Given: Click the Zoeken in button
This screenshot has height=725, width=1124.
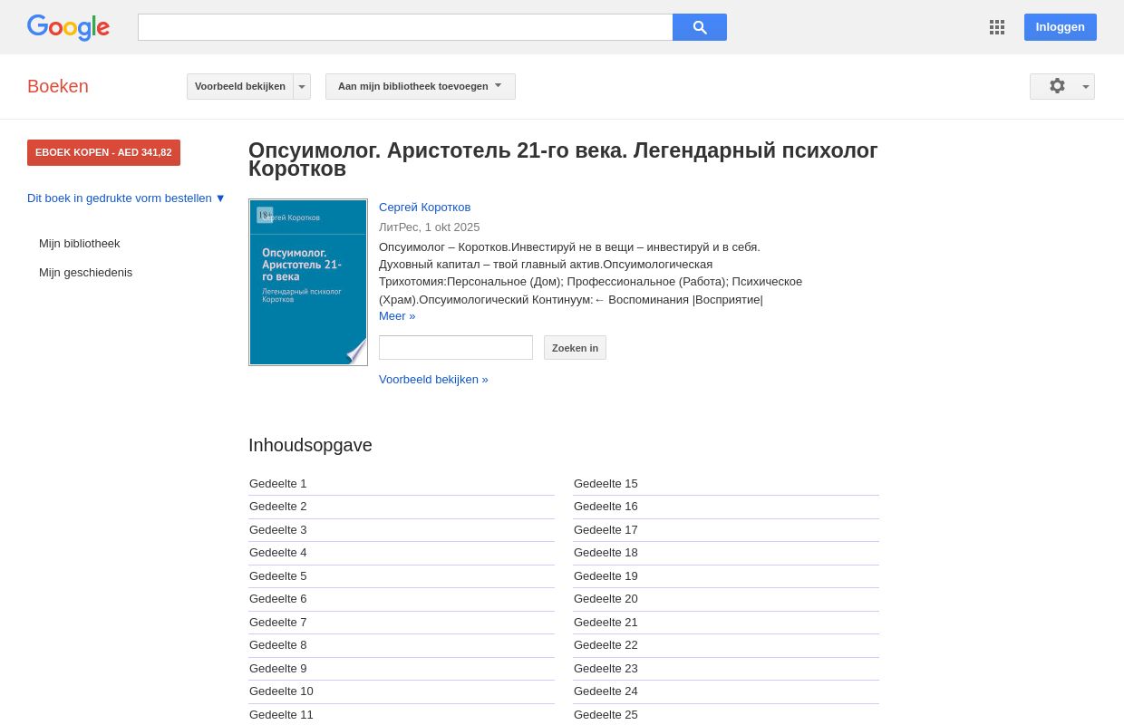Looking at the screenshot, I should click(575, 347).
